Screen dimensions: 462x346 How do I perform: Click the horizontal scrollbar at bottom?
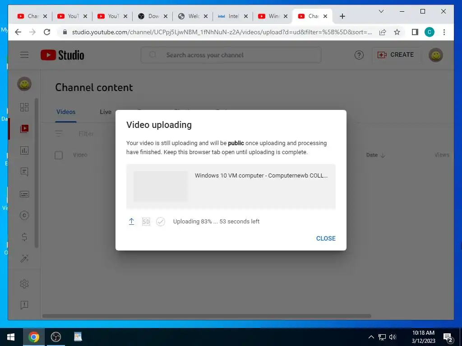207,316
